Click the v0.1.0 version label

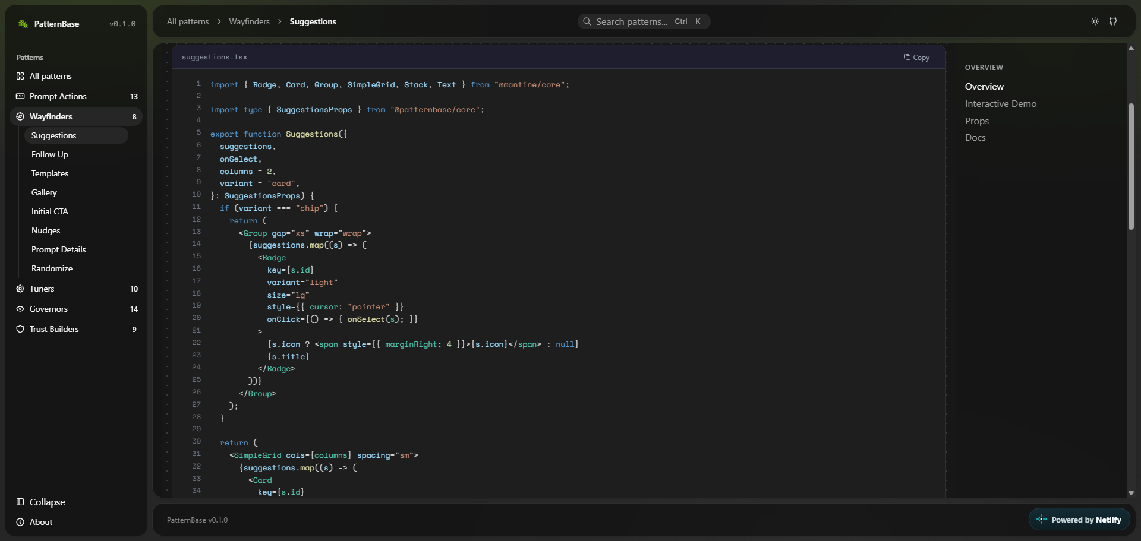tap(122, 24)
